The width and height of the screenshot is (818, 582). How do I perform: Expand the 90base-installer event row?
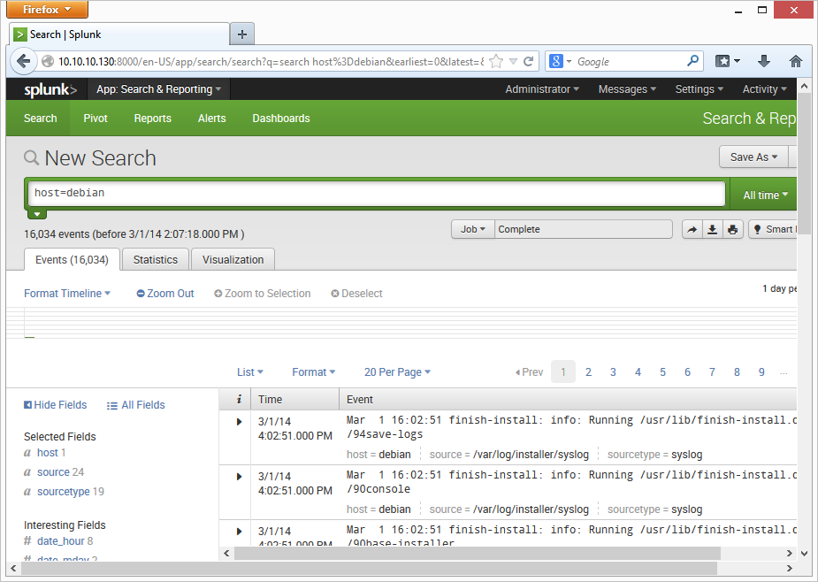pos(239,532)
